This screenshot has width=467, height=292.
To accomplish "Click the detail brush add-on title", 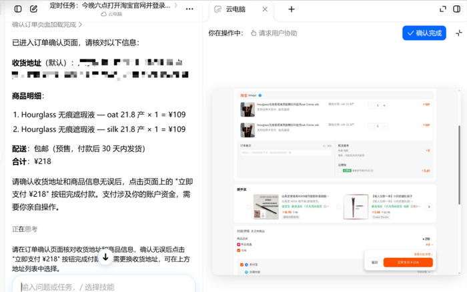I will click(x=306, y=197).
